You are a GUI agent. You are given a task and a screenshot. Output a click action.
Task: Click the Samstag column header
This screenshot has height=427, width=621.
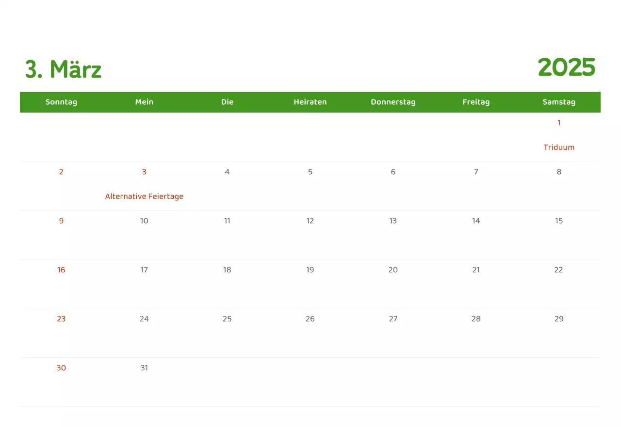coord(559,102)
